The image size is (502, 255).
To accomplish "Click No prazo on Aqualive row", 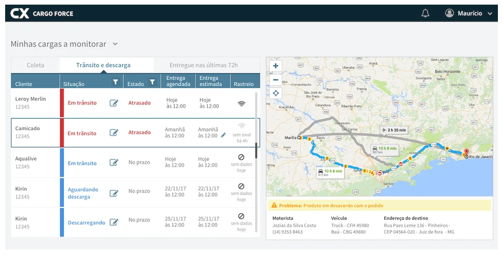I will [x=139, y=162].
